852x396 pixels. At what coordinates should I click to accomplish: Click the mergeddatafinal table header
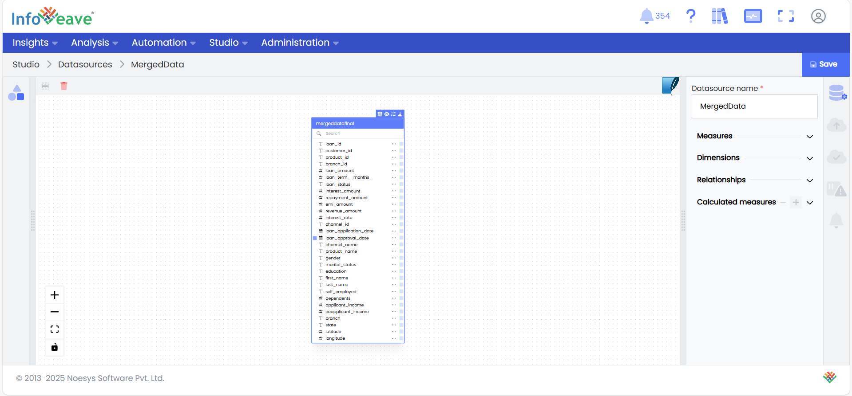point(358,123)
